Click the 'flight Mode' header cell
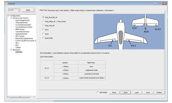Screen dimensions: 172x103 [x=92, y=63]
